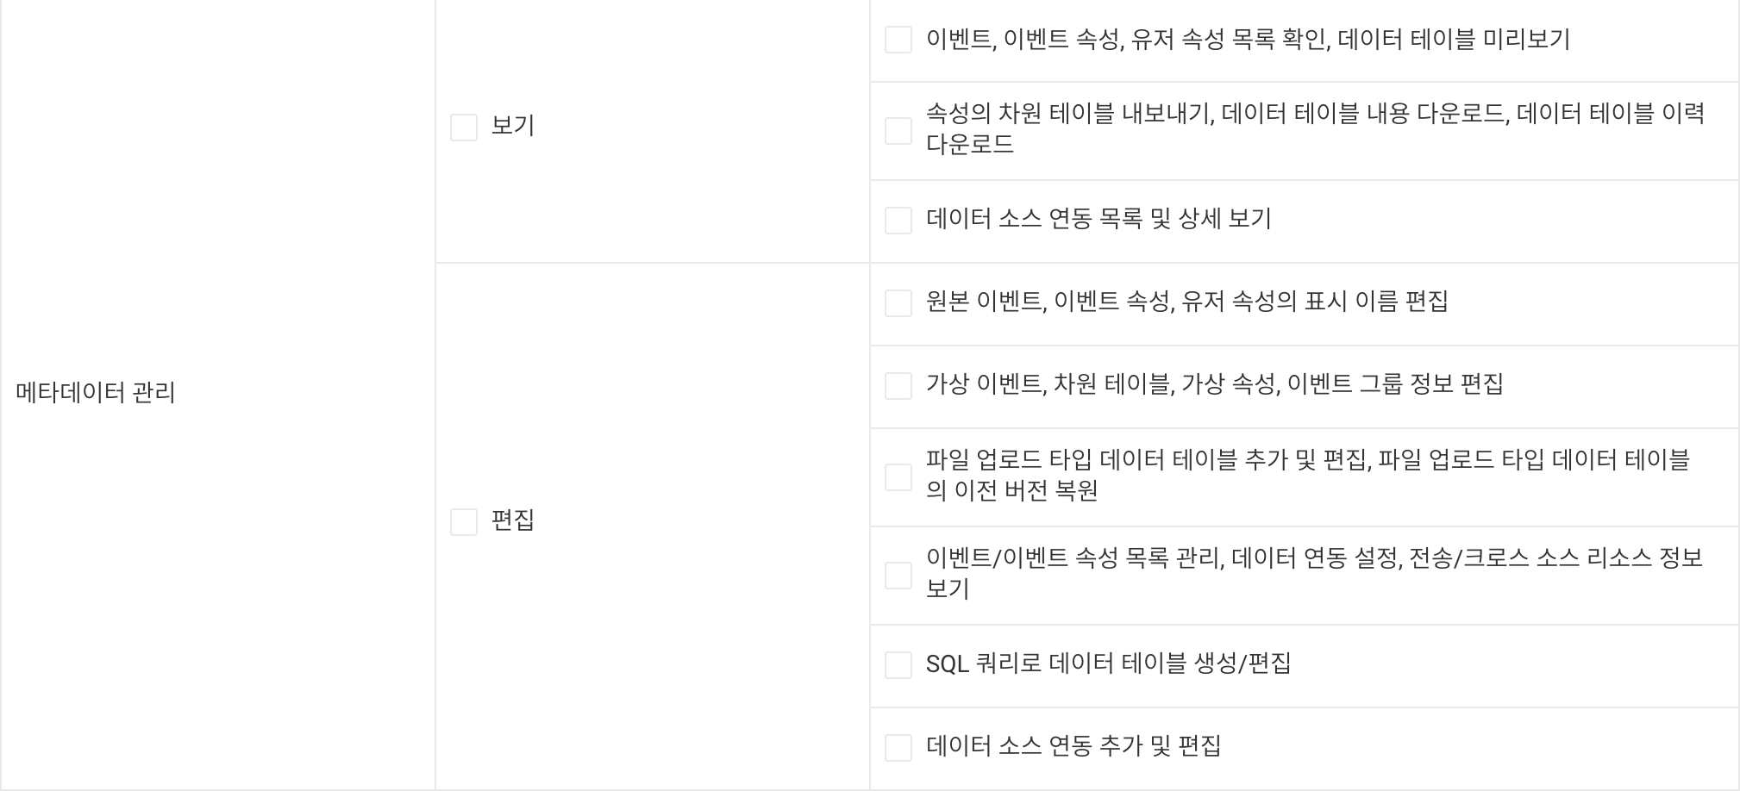Check 데이터 소스 연동 목록 및 상세 보기
This screenshot has height=791, width=1740.
coord(898,221)
